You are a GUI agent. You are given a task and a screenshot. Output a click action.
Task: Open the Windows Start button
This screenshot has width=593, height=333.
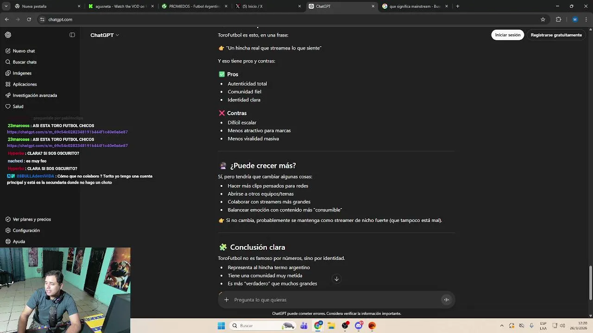[x=221, y=326]
